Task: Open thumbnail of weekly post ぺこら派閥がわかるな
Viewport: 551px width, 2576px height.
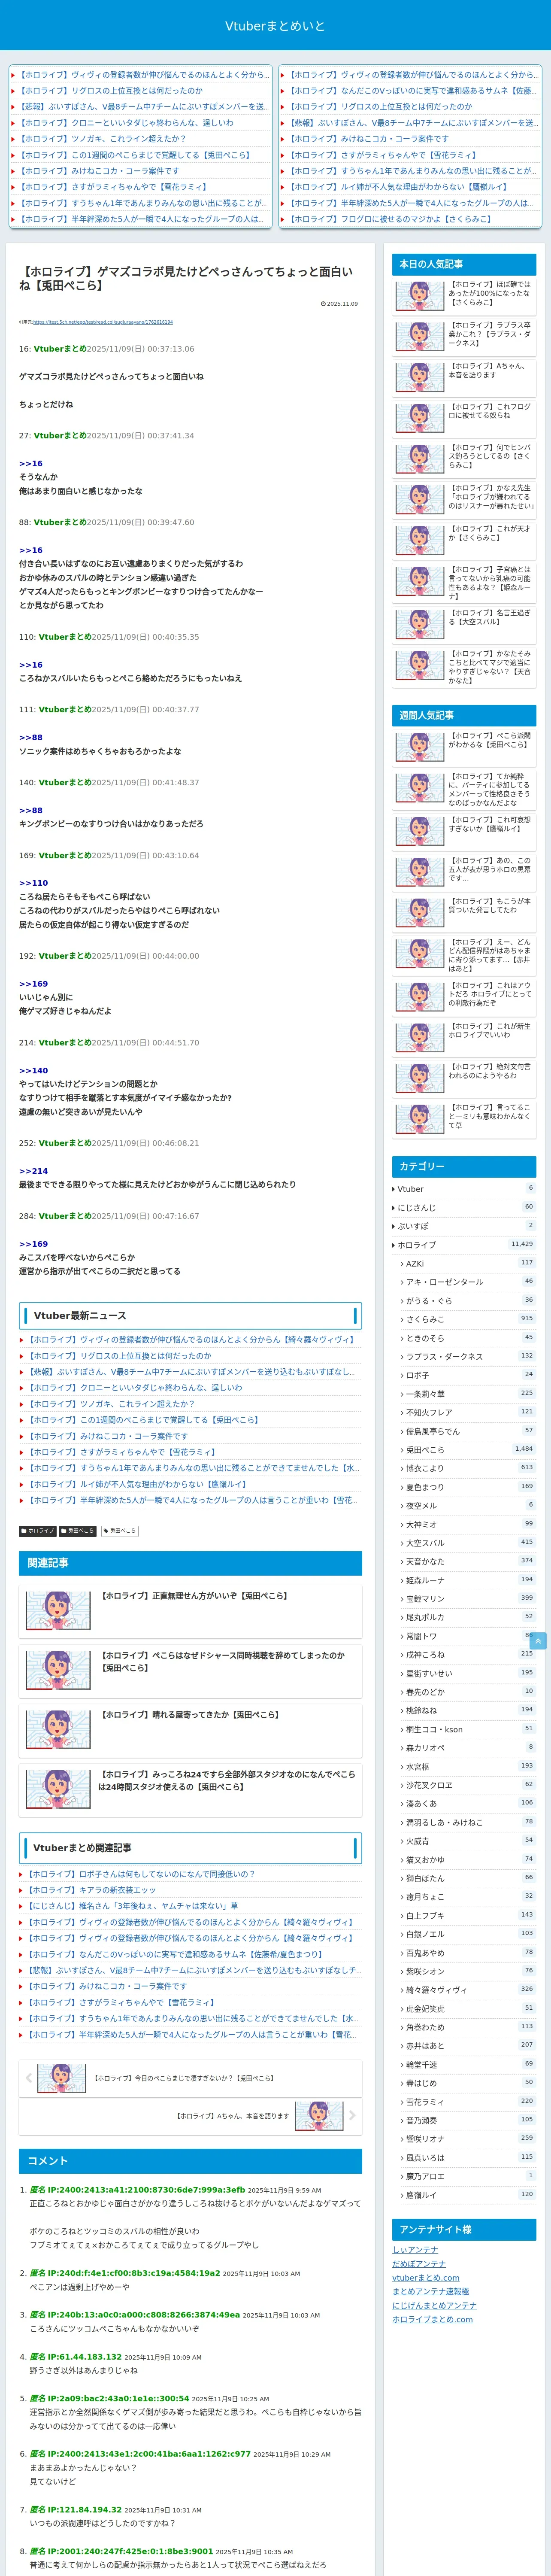Action: [420, 746]
